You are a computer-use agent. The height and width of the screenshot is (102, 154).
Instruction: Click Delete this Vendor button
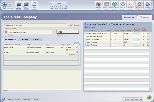click(x=133, y=99)
